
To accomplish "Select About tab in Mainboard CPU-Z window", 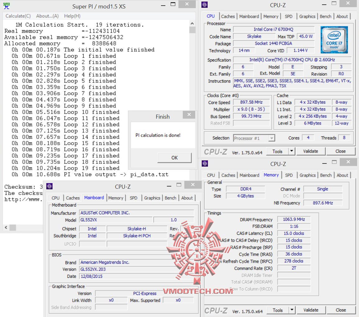I will coord(187,198).
